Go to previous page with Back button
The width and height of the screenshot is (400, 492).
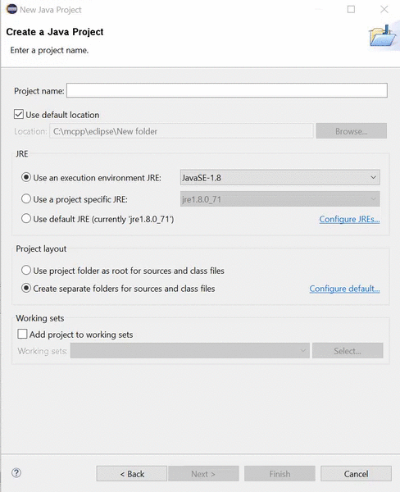point(132,473)
